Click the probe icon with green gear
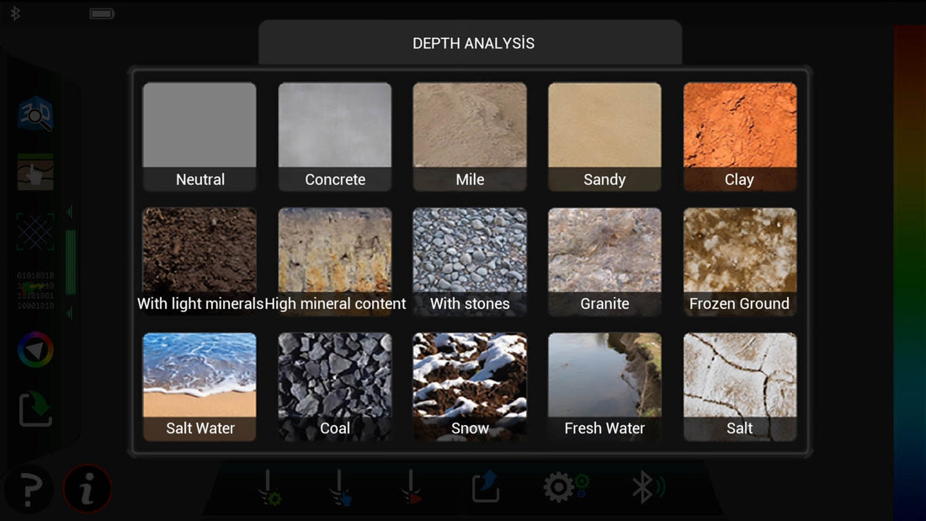Image resolution: width=926 pixels, height=521 pixels. 269,487
